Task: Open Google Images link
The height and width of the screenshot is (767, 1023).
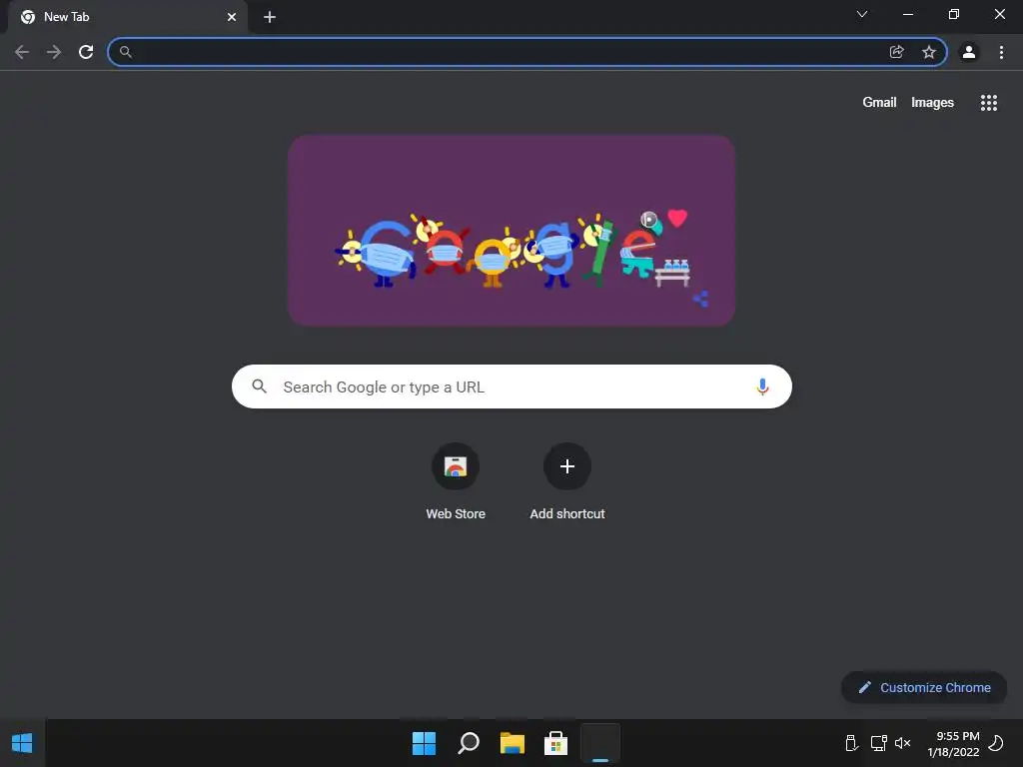Action: 932,103
